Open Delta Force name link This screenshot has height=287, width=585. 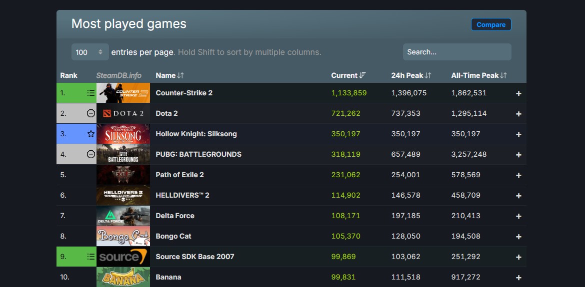pyautogui.click(x=175, y=216)
